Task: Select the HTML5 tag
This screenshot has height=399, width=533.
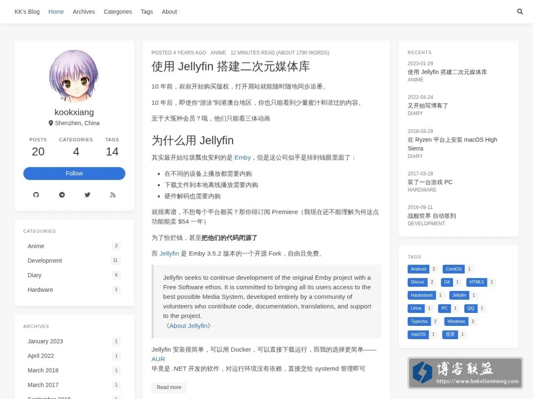Action: point(477,282)
